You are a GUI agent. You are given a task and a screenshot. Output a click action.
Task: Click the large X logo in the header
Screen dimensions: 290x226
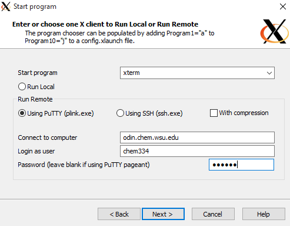pyautogui.click(x=274, y=31)
